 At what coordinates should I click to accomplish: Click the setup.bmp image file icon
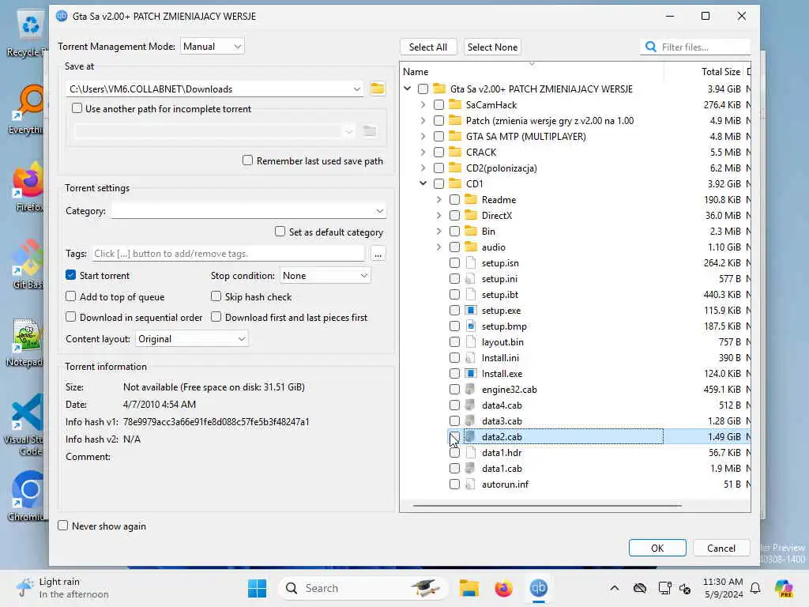[470, 326]
